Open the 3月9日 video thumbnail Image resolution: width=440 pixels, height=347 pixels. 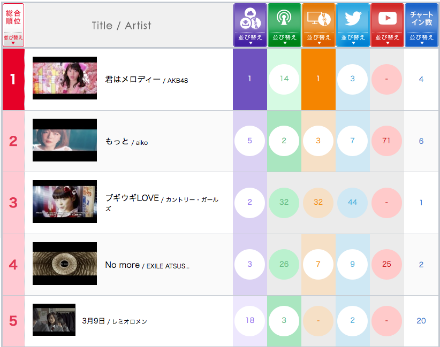[x=54, y=320]
